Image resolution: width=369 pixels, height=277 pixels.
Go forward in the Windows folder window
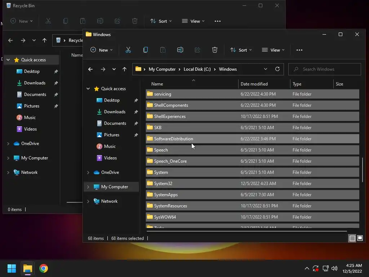[103, 69]
